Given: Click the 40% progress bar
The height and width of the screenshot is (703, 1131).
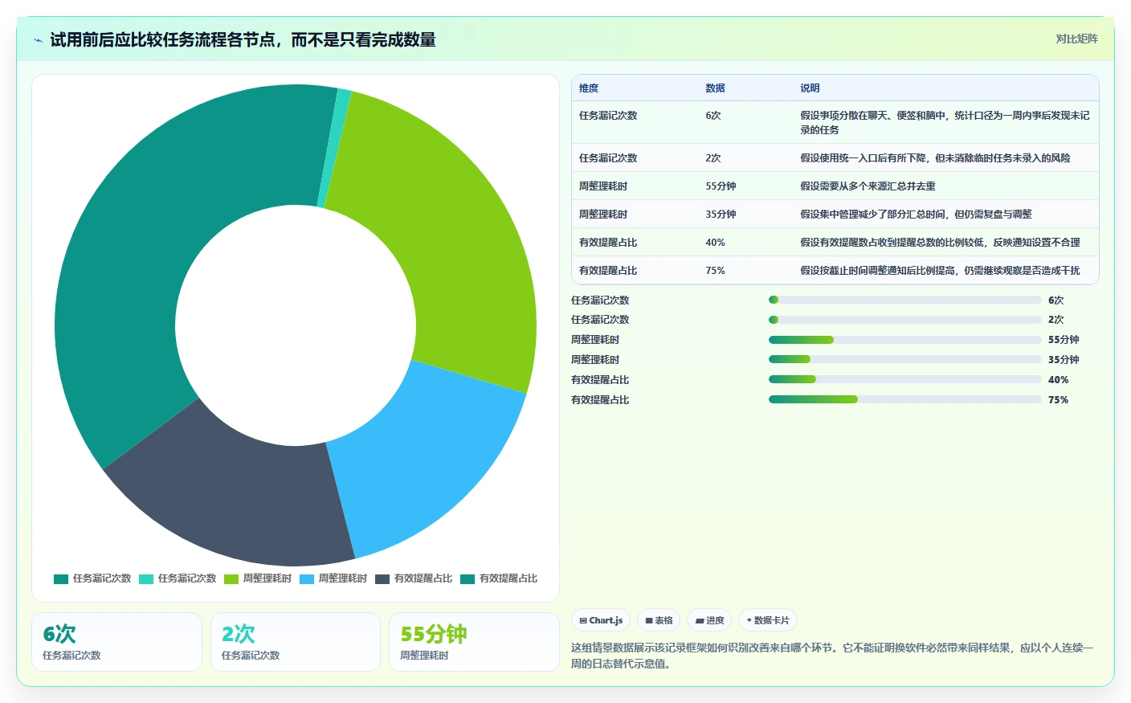Looking at the screenshot, I should (904, 379).
